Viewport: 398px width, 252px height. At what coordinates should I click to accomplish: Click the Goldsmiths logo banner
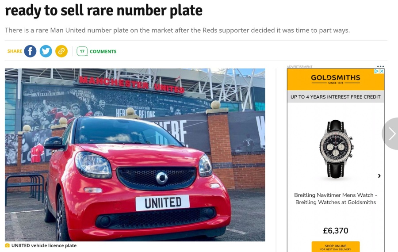[336, 80]
